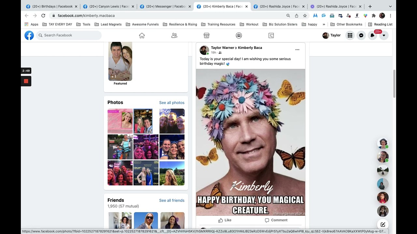Open the Extensions puzzle icon
This screenshot has height=234, width=417.
[x=374, y=16]
